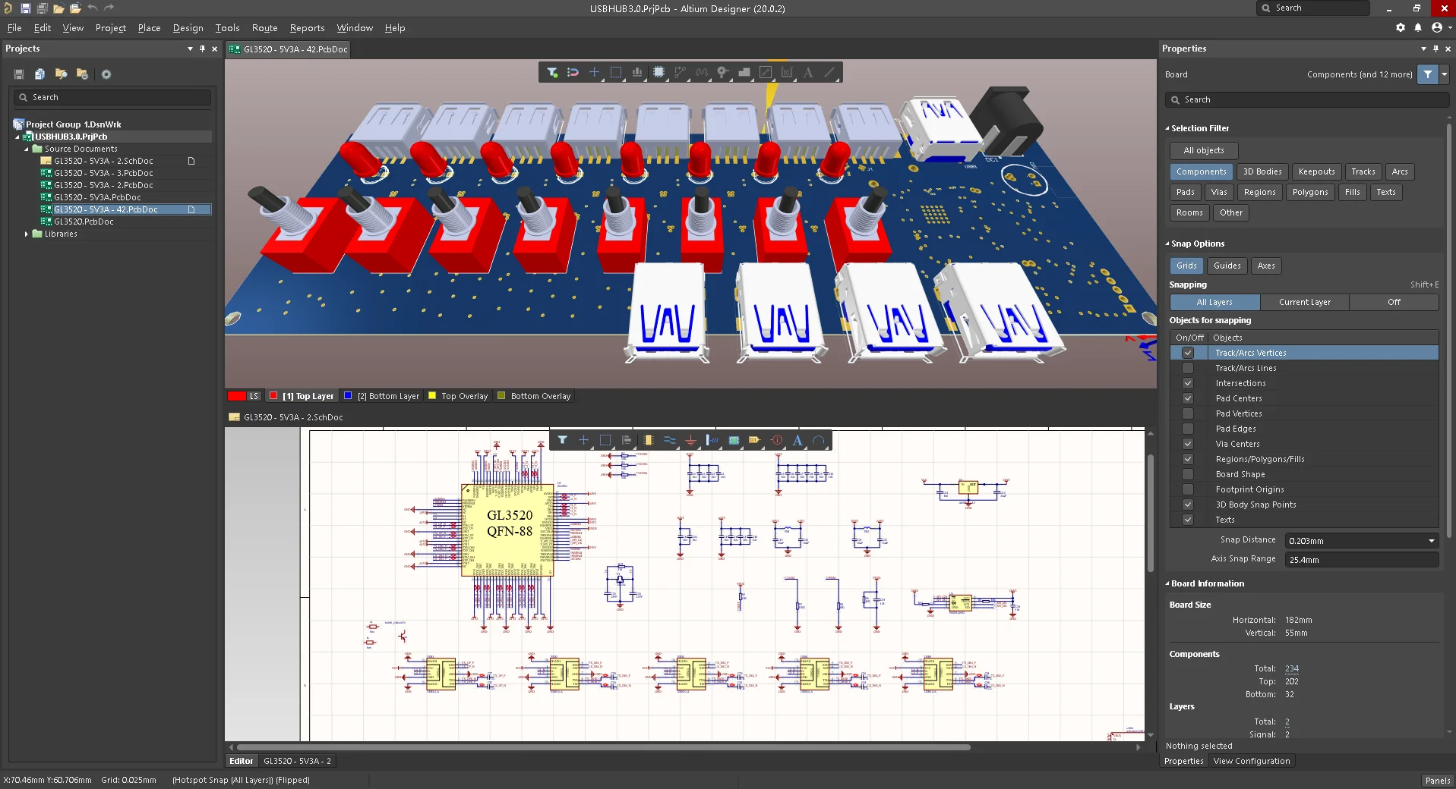Toggle the Via Centers snapping checkbox

tap(1188, 444)
